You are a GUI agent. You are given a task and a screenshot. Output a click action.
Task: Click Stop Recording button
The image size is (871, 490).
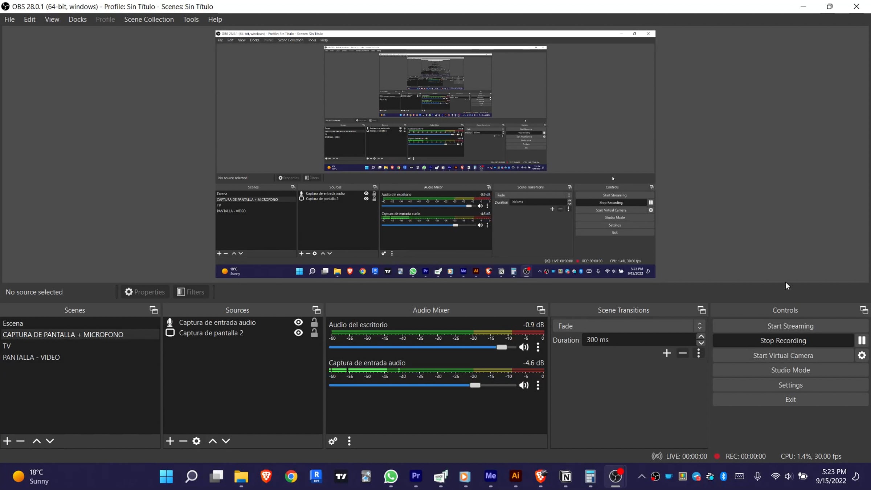tap(783, 340)
